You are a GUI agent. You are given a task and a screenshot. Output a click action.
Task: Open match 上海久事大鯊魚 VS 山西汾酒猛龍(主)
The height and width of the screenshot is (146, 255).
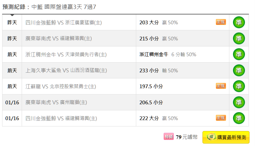pyautogui.click(x=66, y=71)
